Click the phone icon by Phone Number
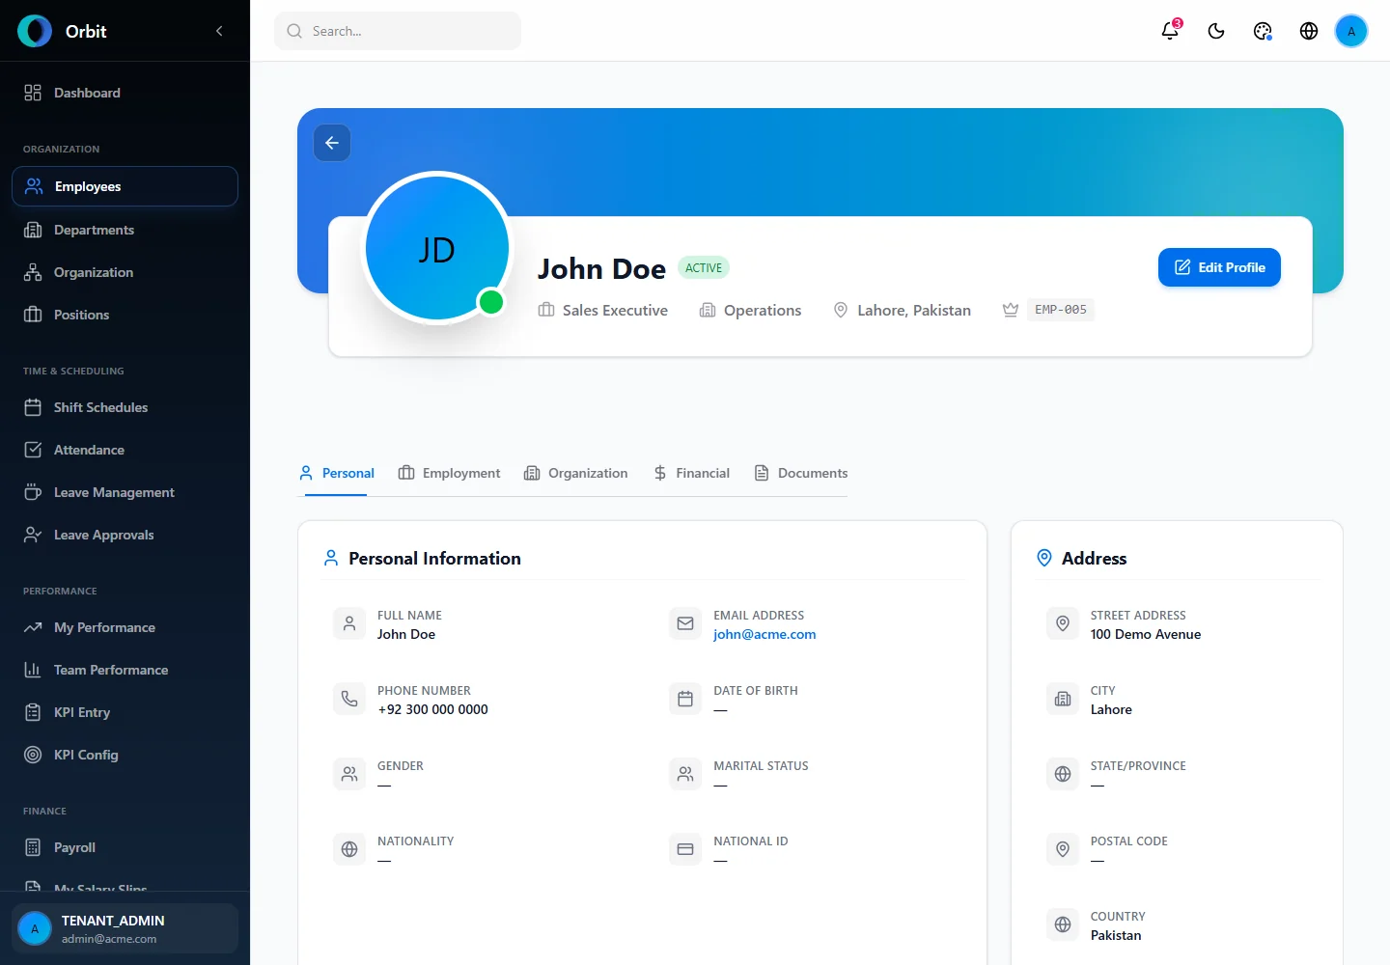The image size is (1390, 965). pyautogui.click(x=349, y=699)
